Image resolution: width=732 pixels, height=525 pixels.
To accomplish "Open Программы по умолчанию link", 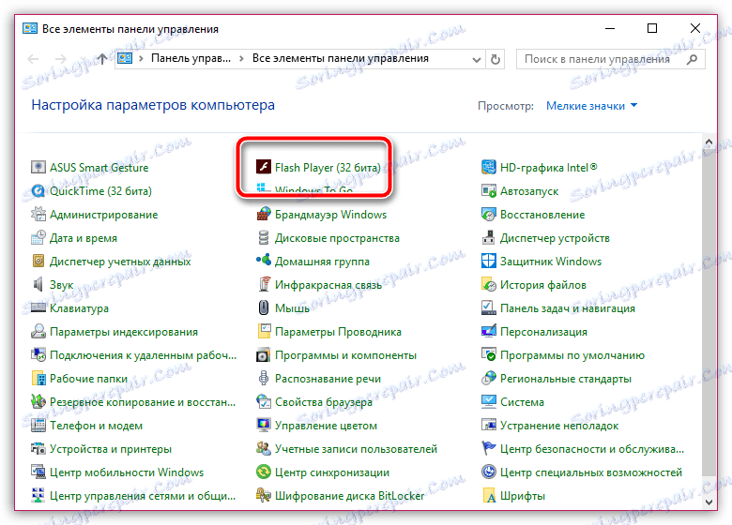I will pos(572,354).
